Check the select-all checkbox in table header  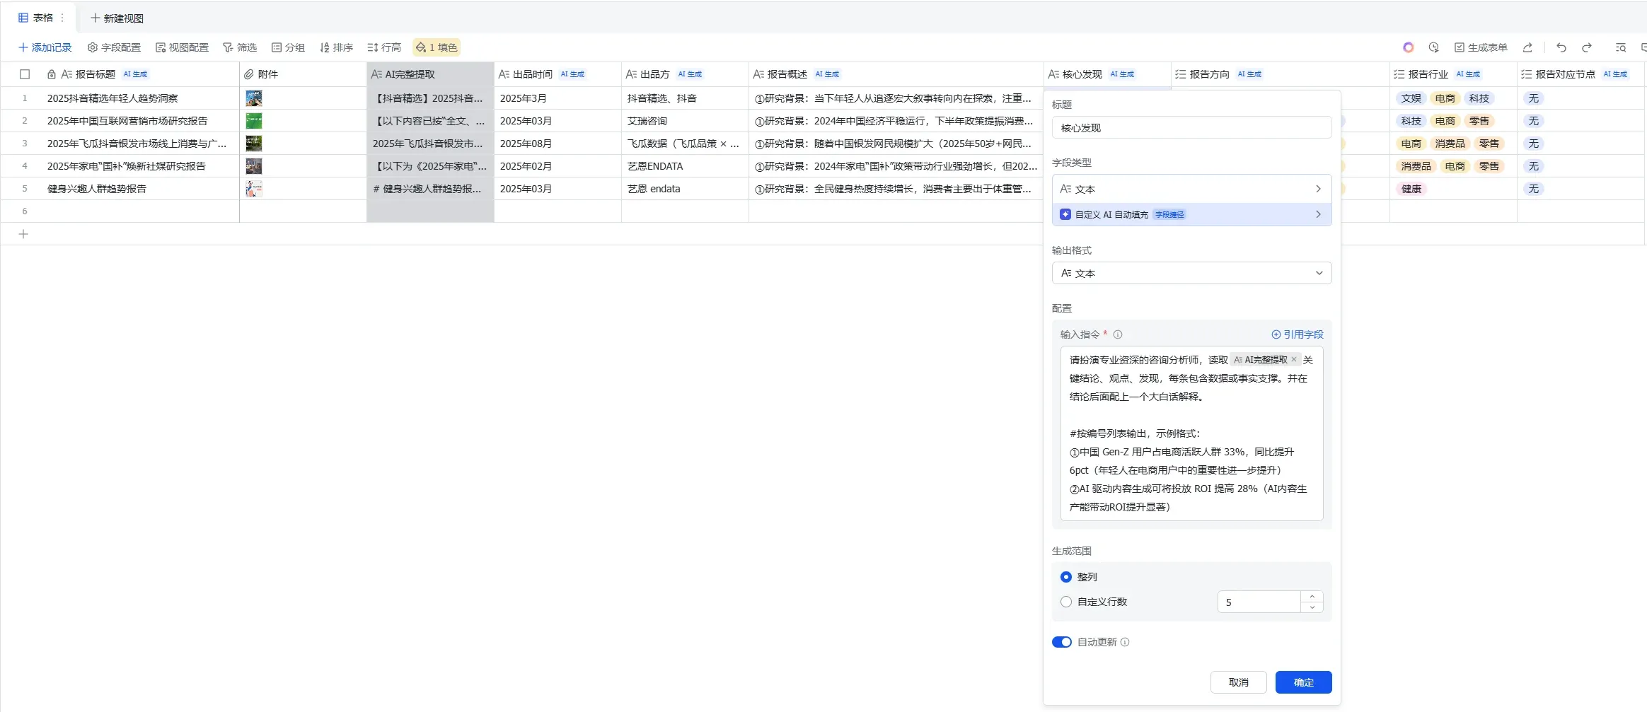point(25,74)
